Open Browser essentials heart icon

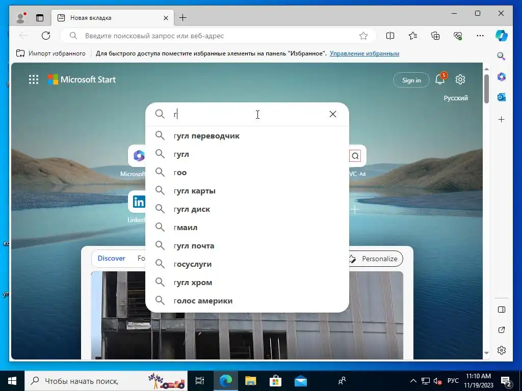point(458,36)
